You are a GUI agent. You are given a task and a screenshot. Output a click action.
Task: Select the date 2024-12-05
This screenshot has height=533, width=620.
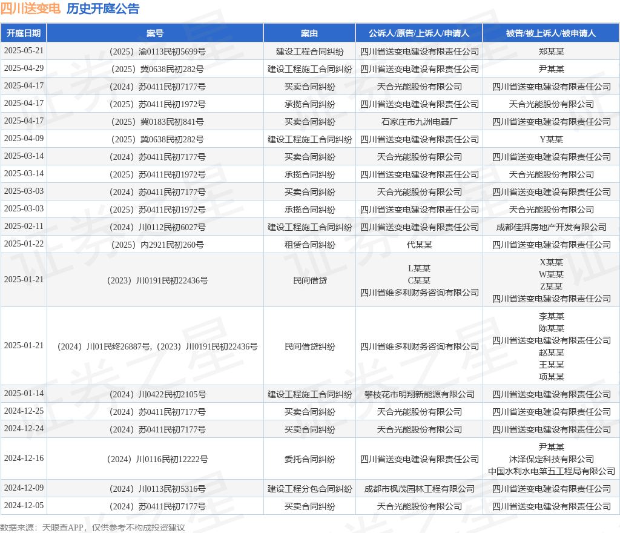click(x=24, y=505)
